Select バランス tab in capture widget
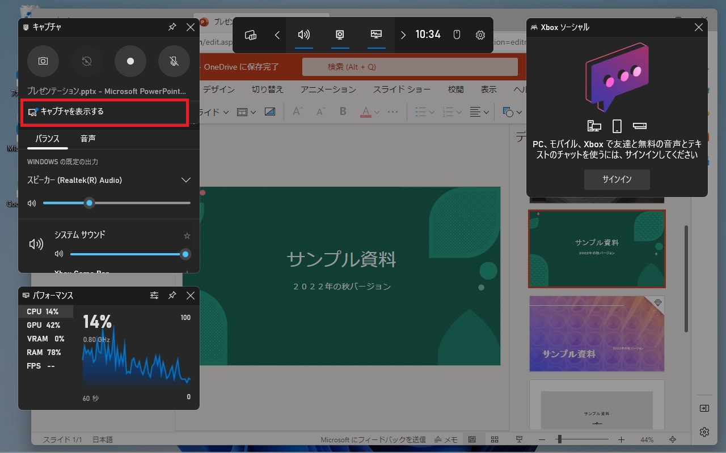726x453 pixels. 48,139
